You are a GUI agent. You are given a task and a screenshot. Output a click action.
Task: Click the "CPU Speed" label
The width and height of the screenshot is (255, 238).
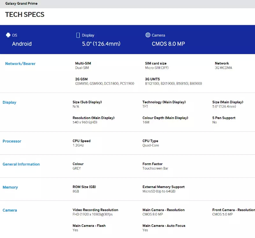coord(82,141)
